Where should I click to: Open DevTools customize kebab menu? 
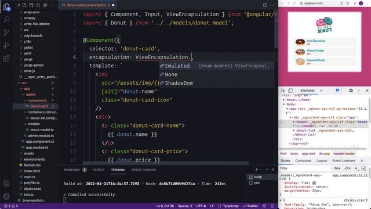(x=359, y=91)
